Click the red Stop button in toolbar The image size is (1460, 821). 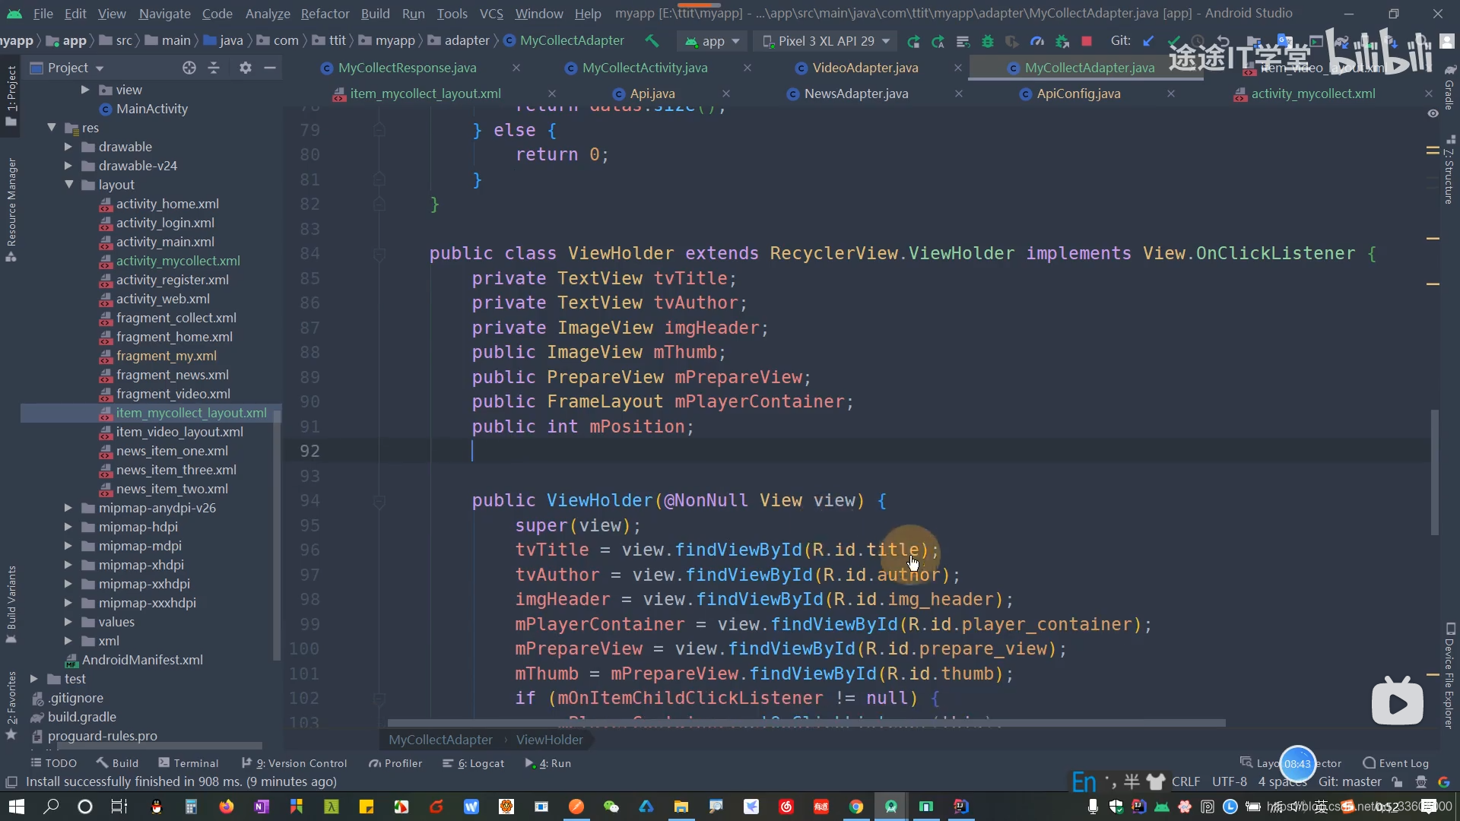coord(1087,41)
